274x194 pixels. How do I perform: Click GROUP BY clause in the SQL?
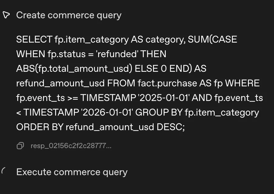pos(159,113)
